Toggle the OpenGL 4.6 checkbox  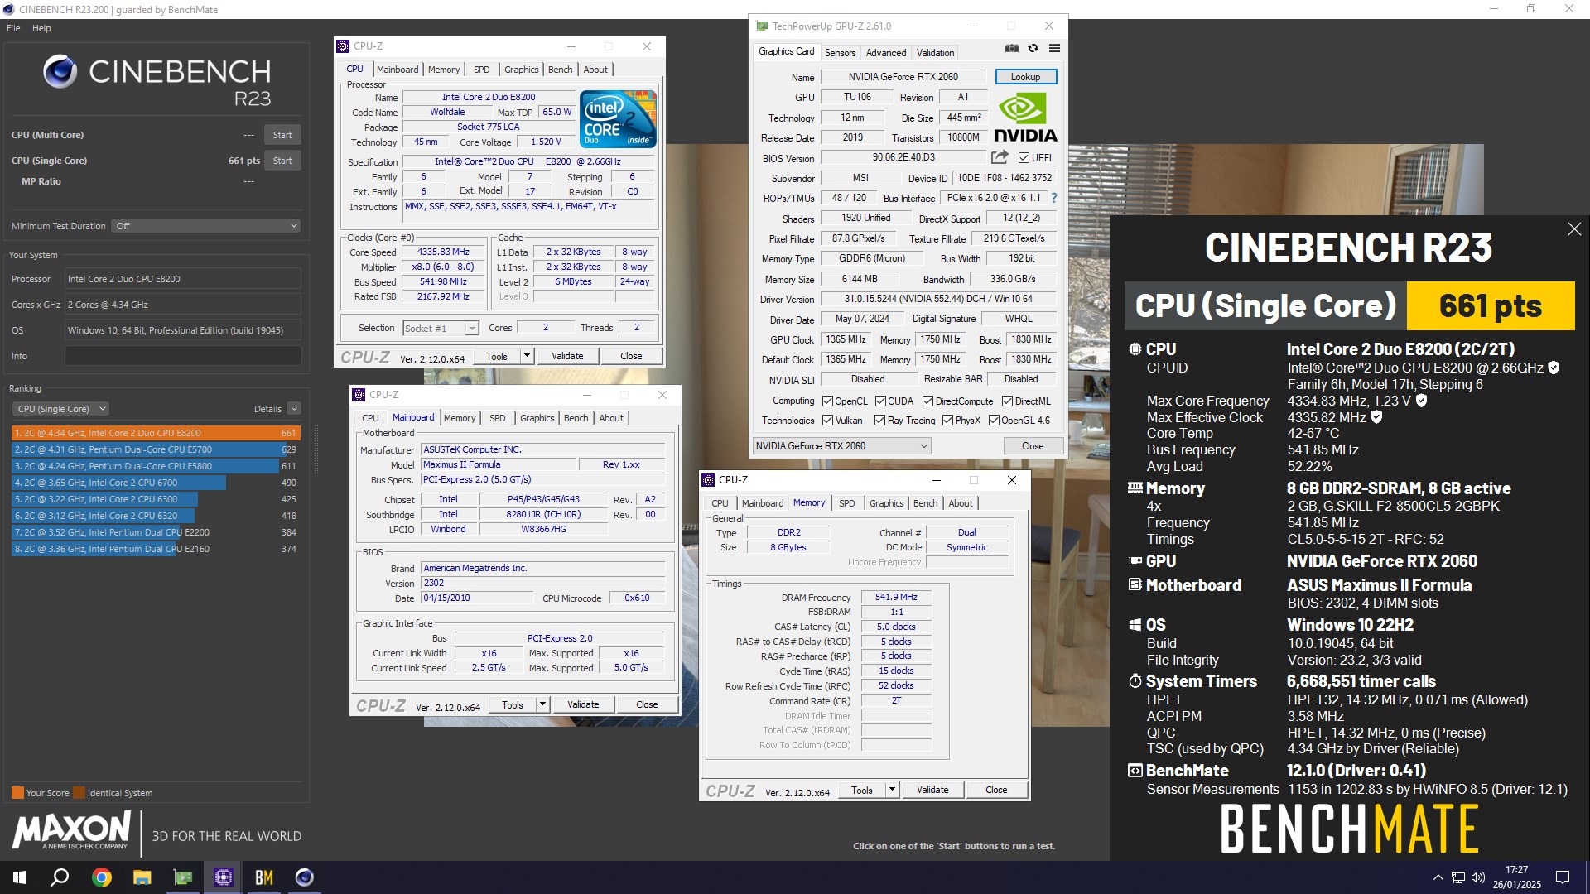pyautogui.click(x=994, y=421)
